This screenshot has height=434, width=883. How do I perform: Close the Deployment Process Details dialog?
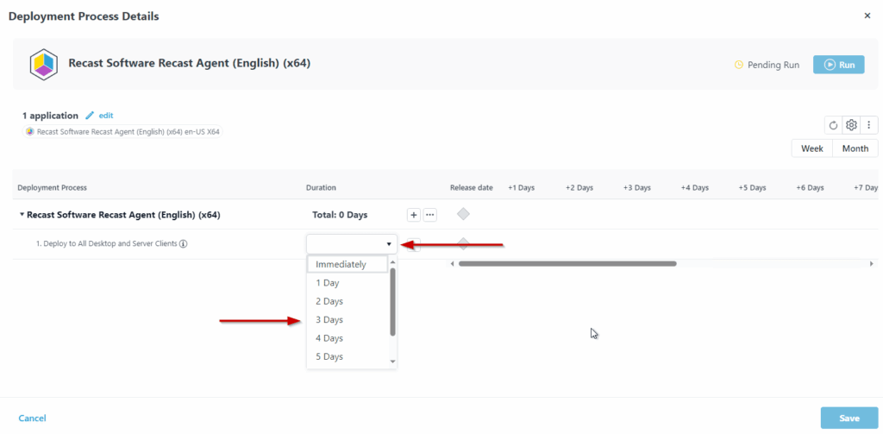click(x=867, y=16)
